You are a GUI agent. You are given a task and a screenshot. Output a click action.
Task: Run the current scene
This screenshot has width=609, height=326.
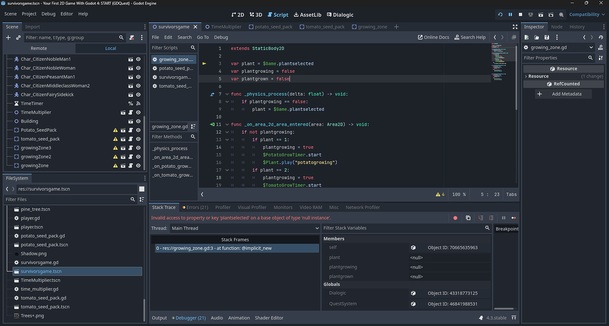[x=541, y=15]
